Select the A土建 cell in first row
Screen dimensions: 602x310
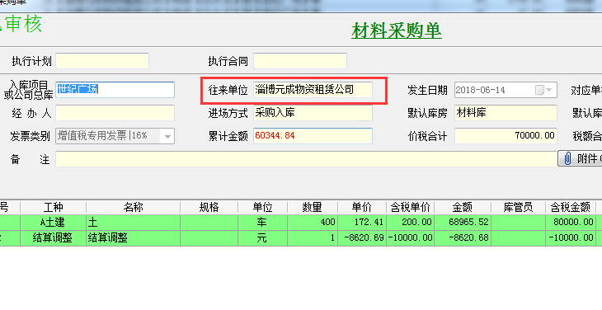(x=53, y=222)
